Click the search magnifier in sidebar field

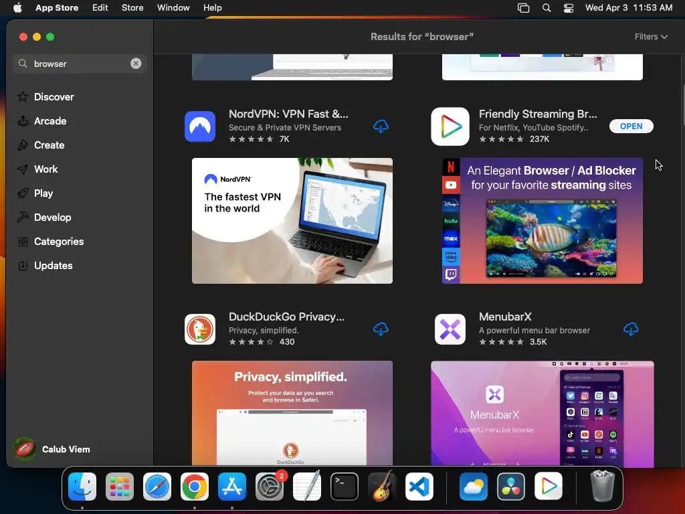tap(23, 64)
